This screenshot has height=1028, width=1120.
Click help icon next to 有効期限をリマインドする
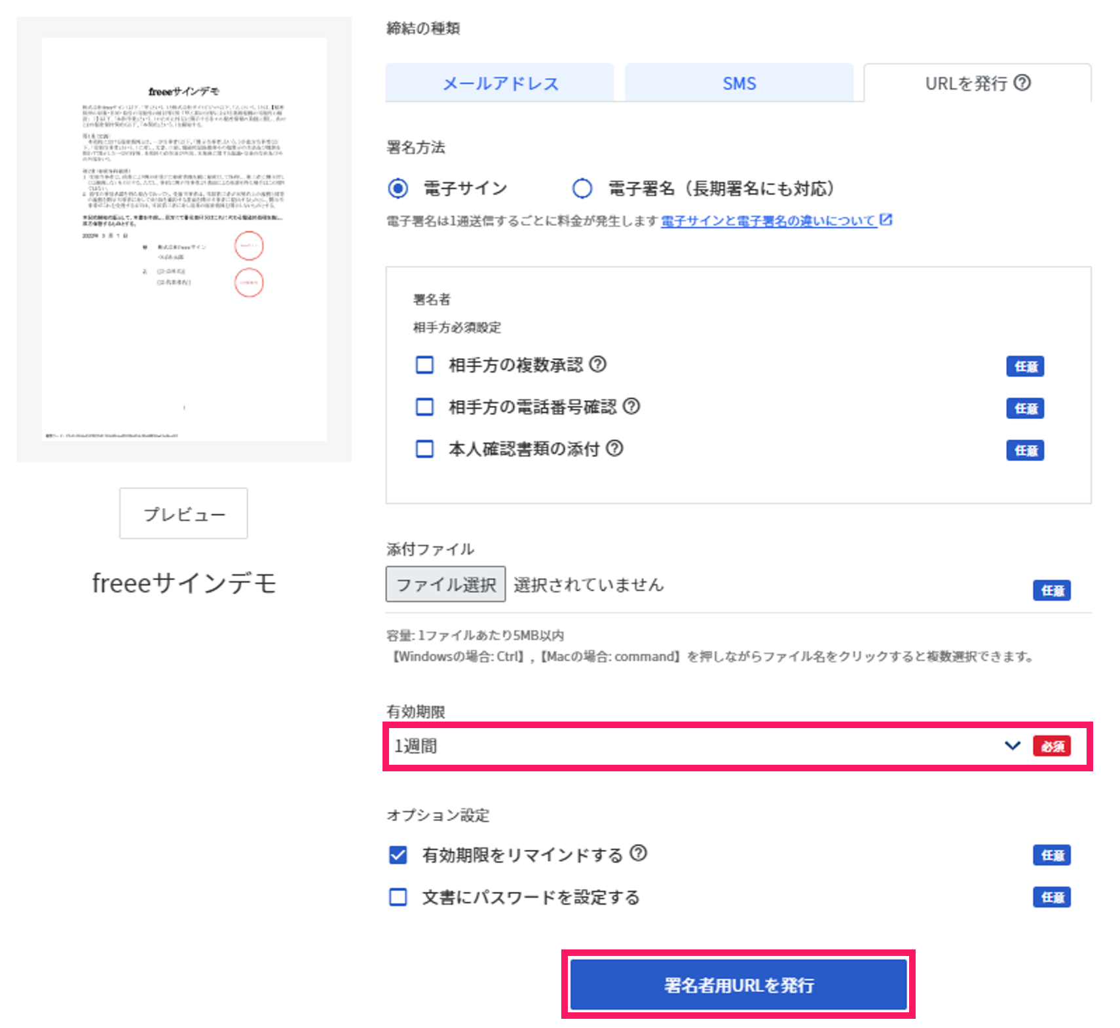(639, 854)
